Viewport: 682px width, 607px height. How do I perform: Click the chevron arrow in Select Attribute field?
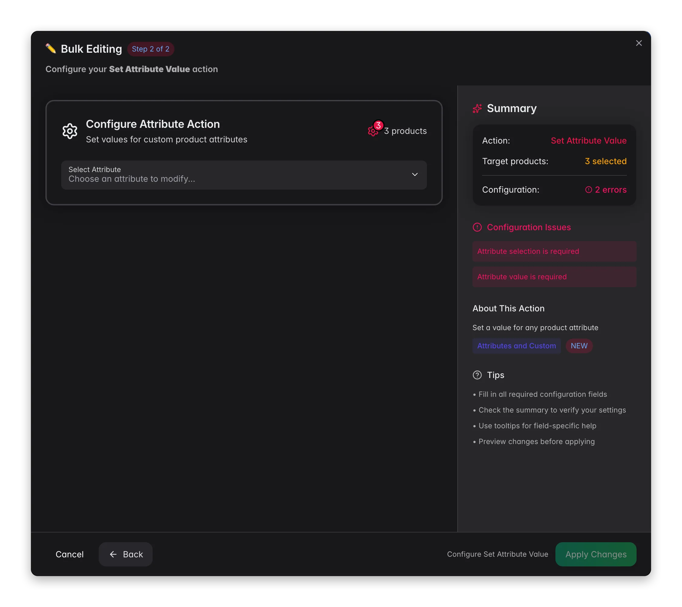click(415, 174)
